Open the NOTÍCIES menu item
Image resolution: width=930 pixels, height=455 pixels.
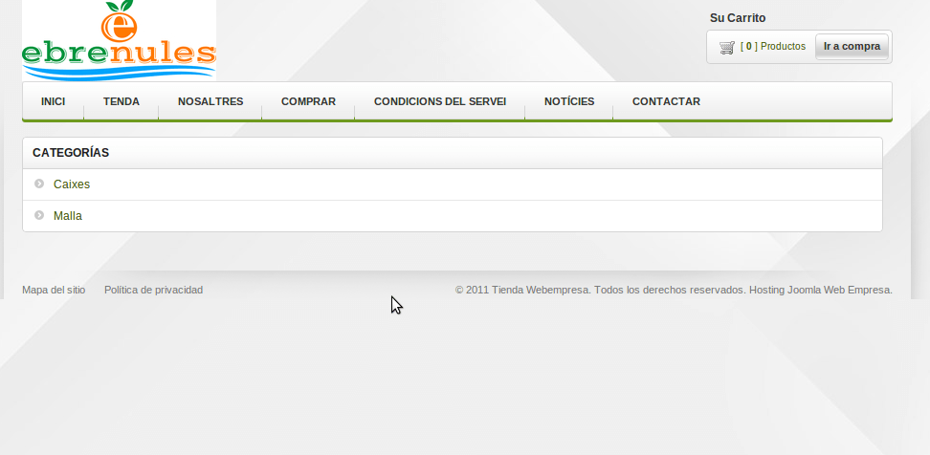coord(569,101)
